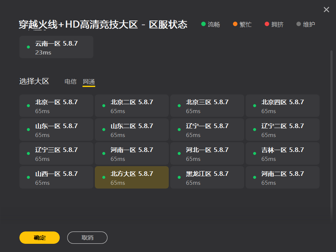Cancel with the 取消 button
Viewport: 336px width, 252px height.
[x=87, y=237]
